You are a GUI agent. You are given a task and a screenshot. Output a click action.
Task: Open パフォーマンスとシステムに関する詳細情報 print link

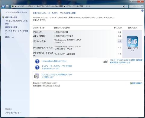[x=126, y=61]
